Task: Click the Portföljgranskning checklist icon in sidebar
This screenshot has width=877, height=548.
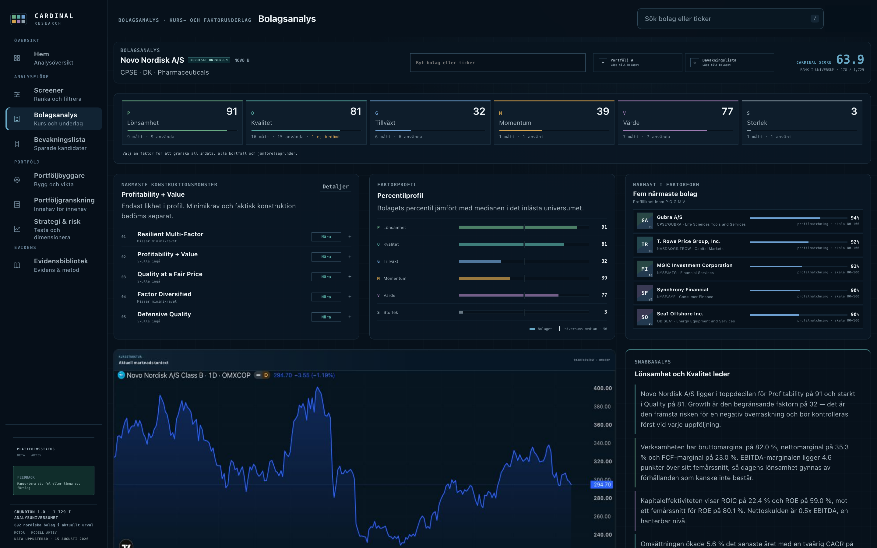Action: click(17, 204)
